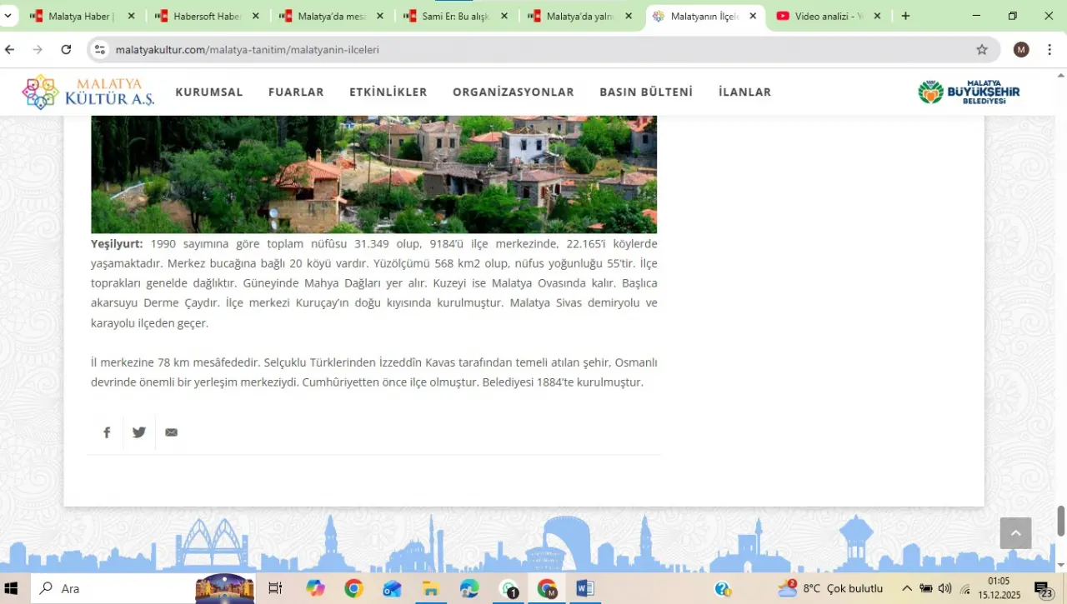Share article via email envelope icon
Viewport: 1067px width, 604px height.
pyautogui.click(x=172, y=432)
